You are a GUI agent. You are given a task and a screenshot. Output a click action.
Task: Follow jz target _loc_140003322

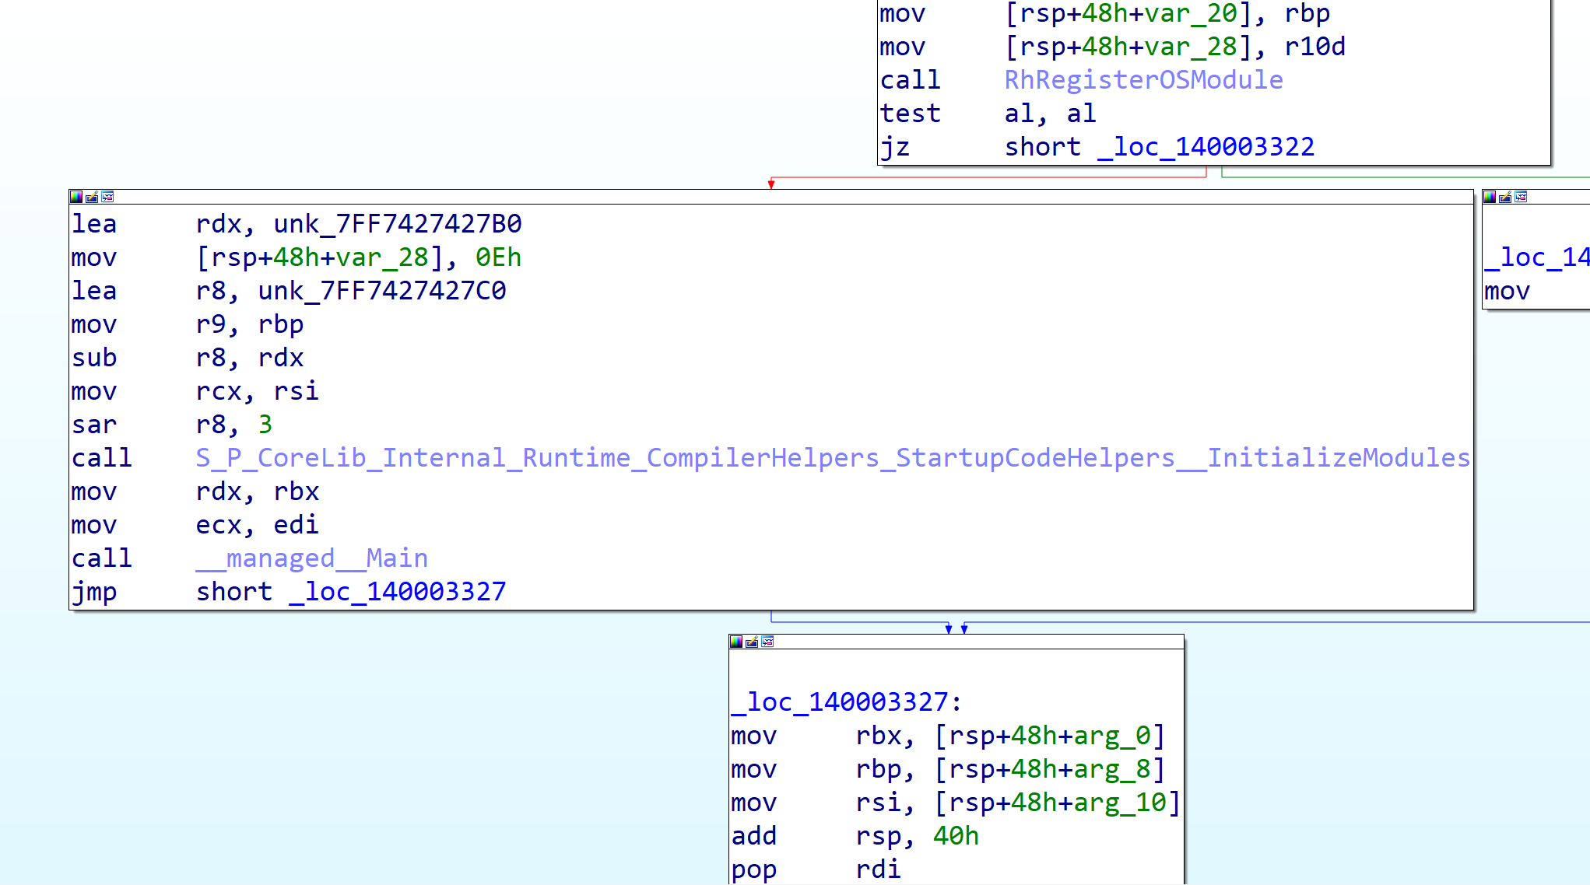(x=1206, y=147)
